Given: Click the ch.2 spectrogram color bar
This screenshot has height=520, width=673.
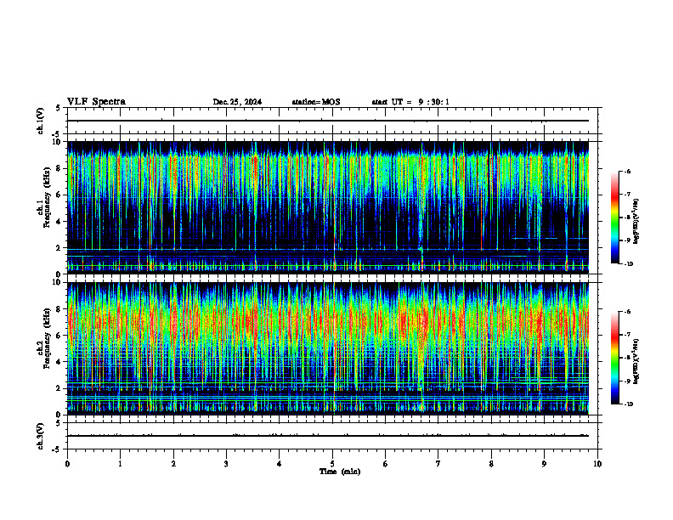Looking at the screenshot, I should click(x=615, y=358).
